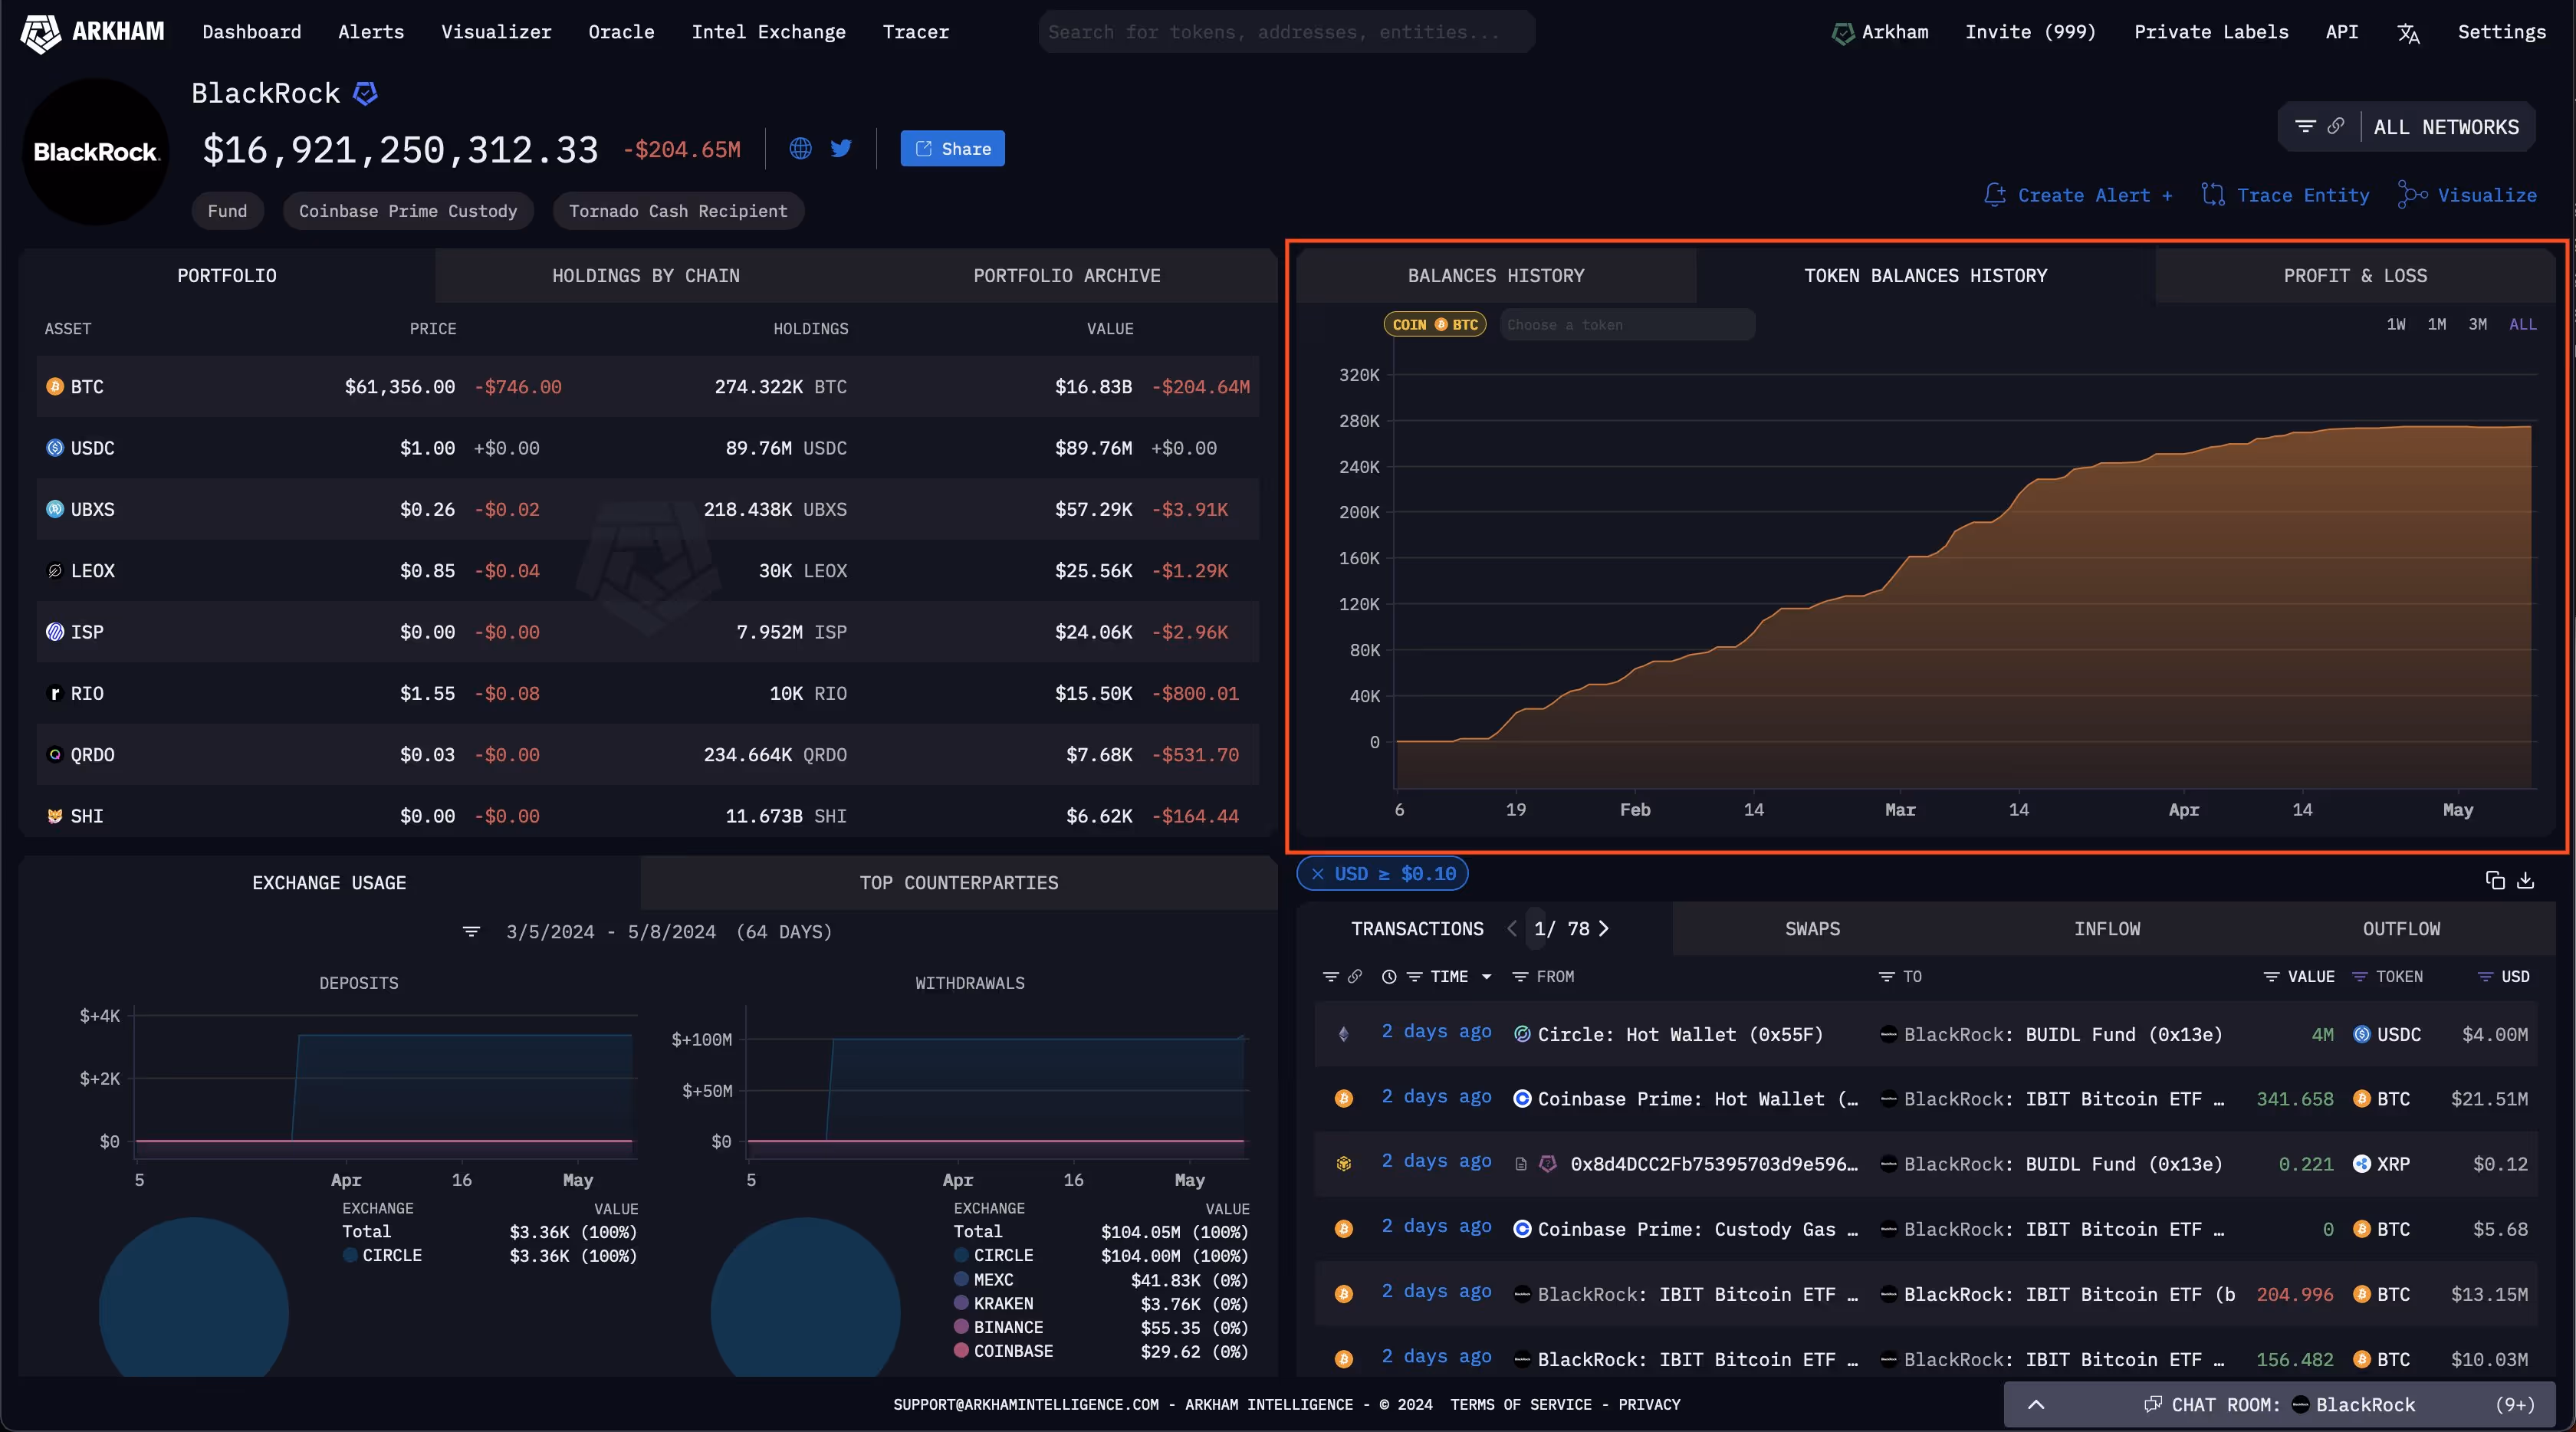Click the network filter icon beside ALL NETWORKS
The height and width of the screenshot is (1432, 2576).
(2305, 126)
